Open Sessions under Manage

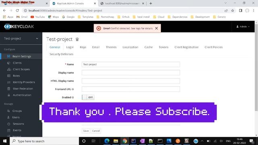point(18,124)
